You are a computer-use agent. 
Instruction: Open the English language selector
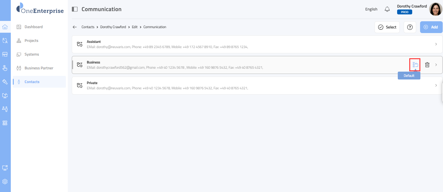371,9
